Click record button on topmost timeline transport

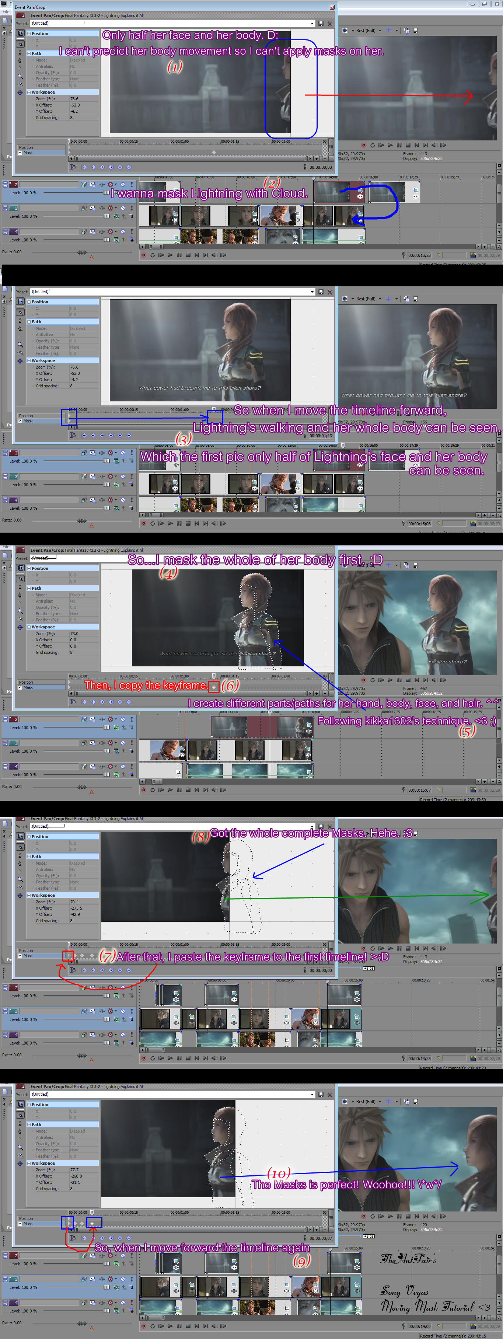coord(143,255)
